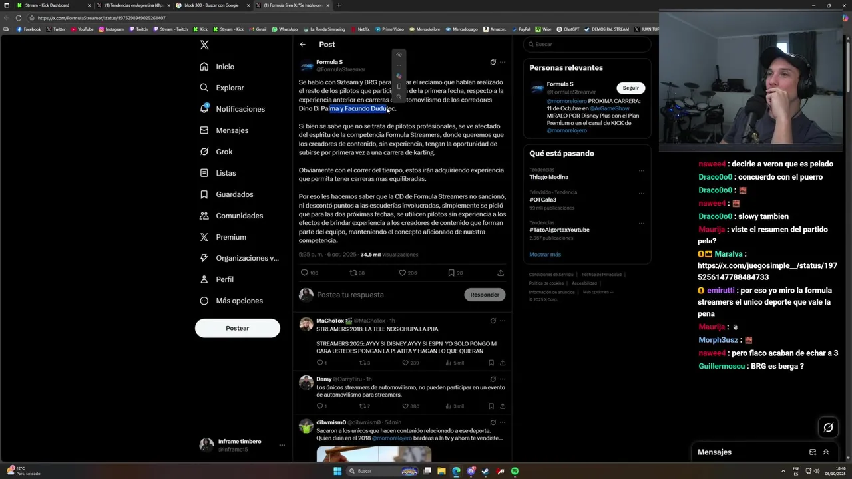Open image in dibvmism0's reply

[x=374, y=454]
